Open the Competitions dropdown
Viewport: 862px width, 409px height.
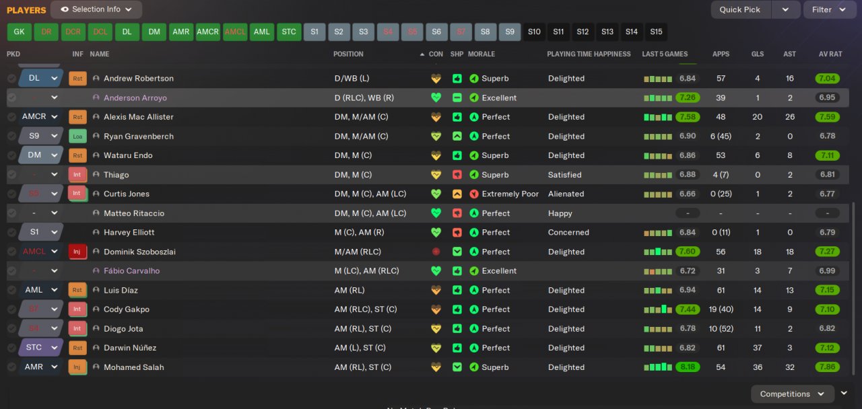pos(793,394)
